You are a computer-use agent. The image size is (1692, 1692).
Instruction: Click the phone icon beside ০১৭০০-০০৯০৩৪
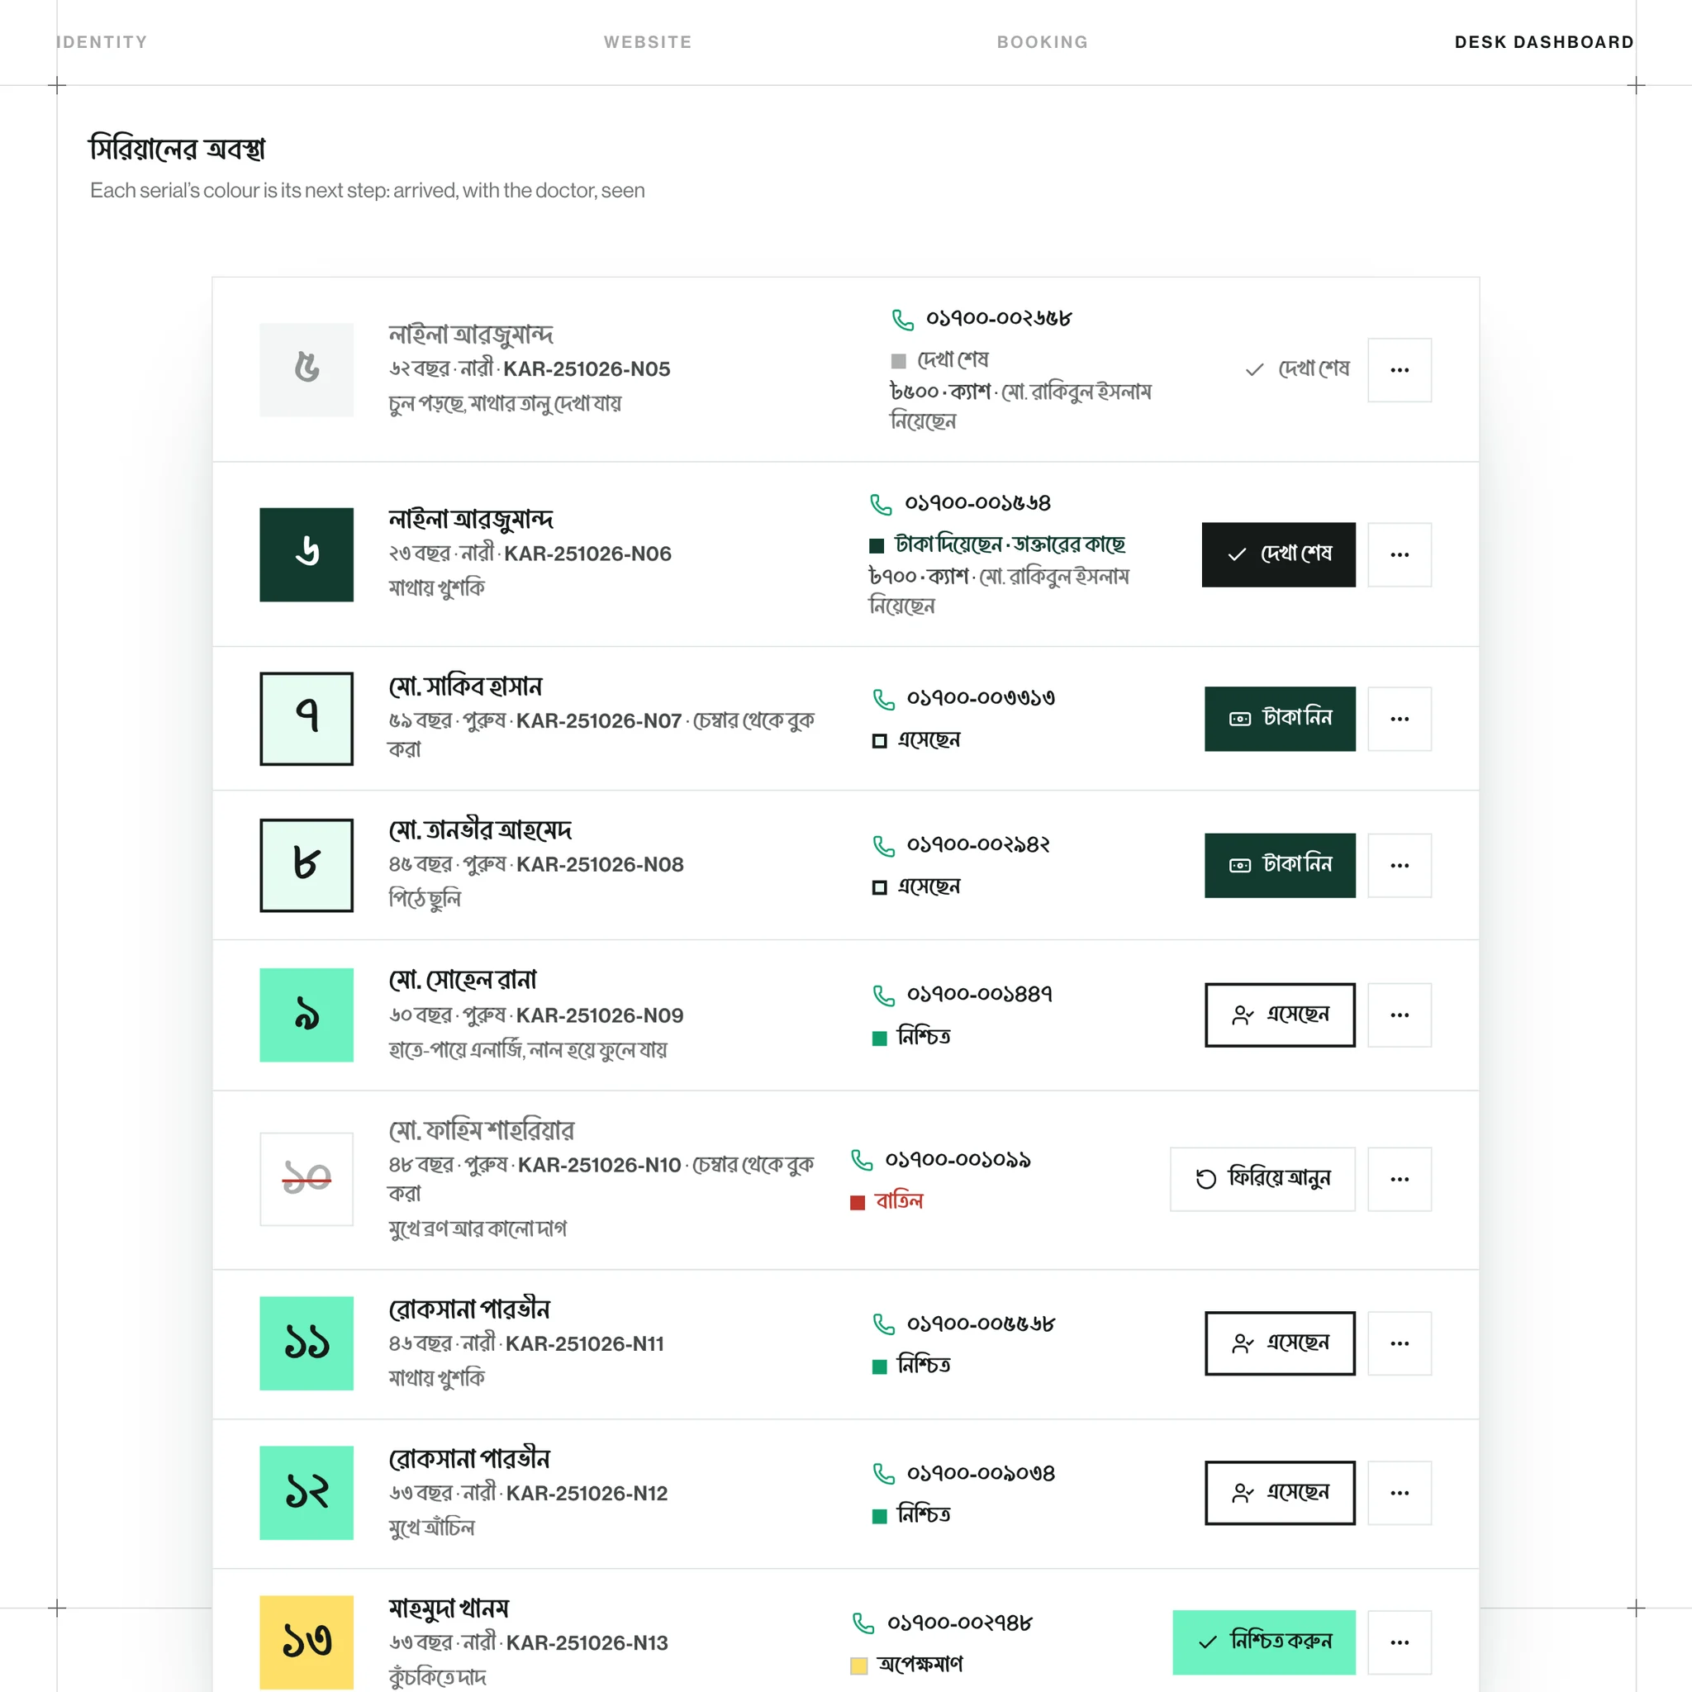pos(884,1474)
